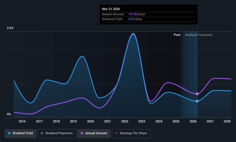The width and height of the screenshot is (236, 142).
Task: Click the ₹4.953/year value in tooltip
Action: pos(137,14)
